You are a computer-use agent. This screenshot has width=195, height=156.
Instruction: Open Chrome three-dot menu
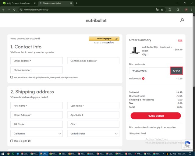pyautogui.click(x=192, y=10)
